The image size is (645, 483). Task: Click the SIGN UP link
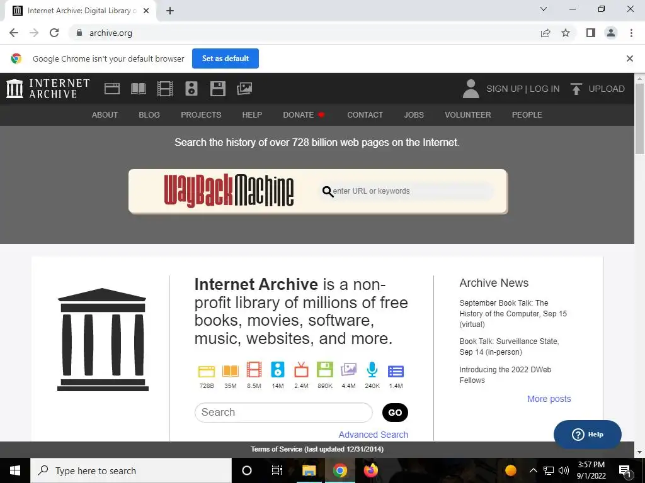point(505,89)
